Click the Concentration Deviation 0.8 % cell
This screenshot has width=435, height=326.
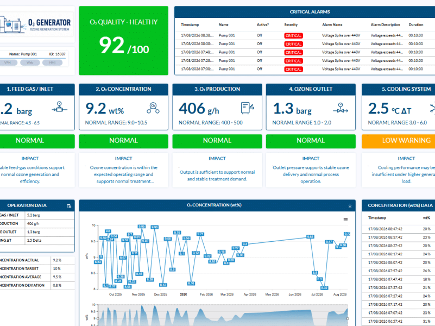click(x=62, y=285)
